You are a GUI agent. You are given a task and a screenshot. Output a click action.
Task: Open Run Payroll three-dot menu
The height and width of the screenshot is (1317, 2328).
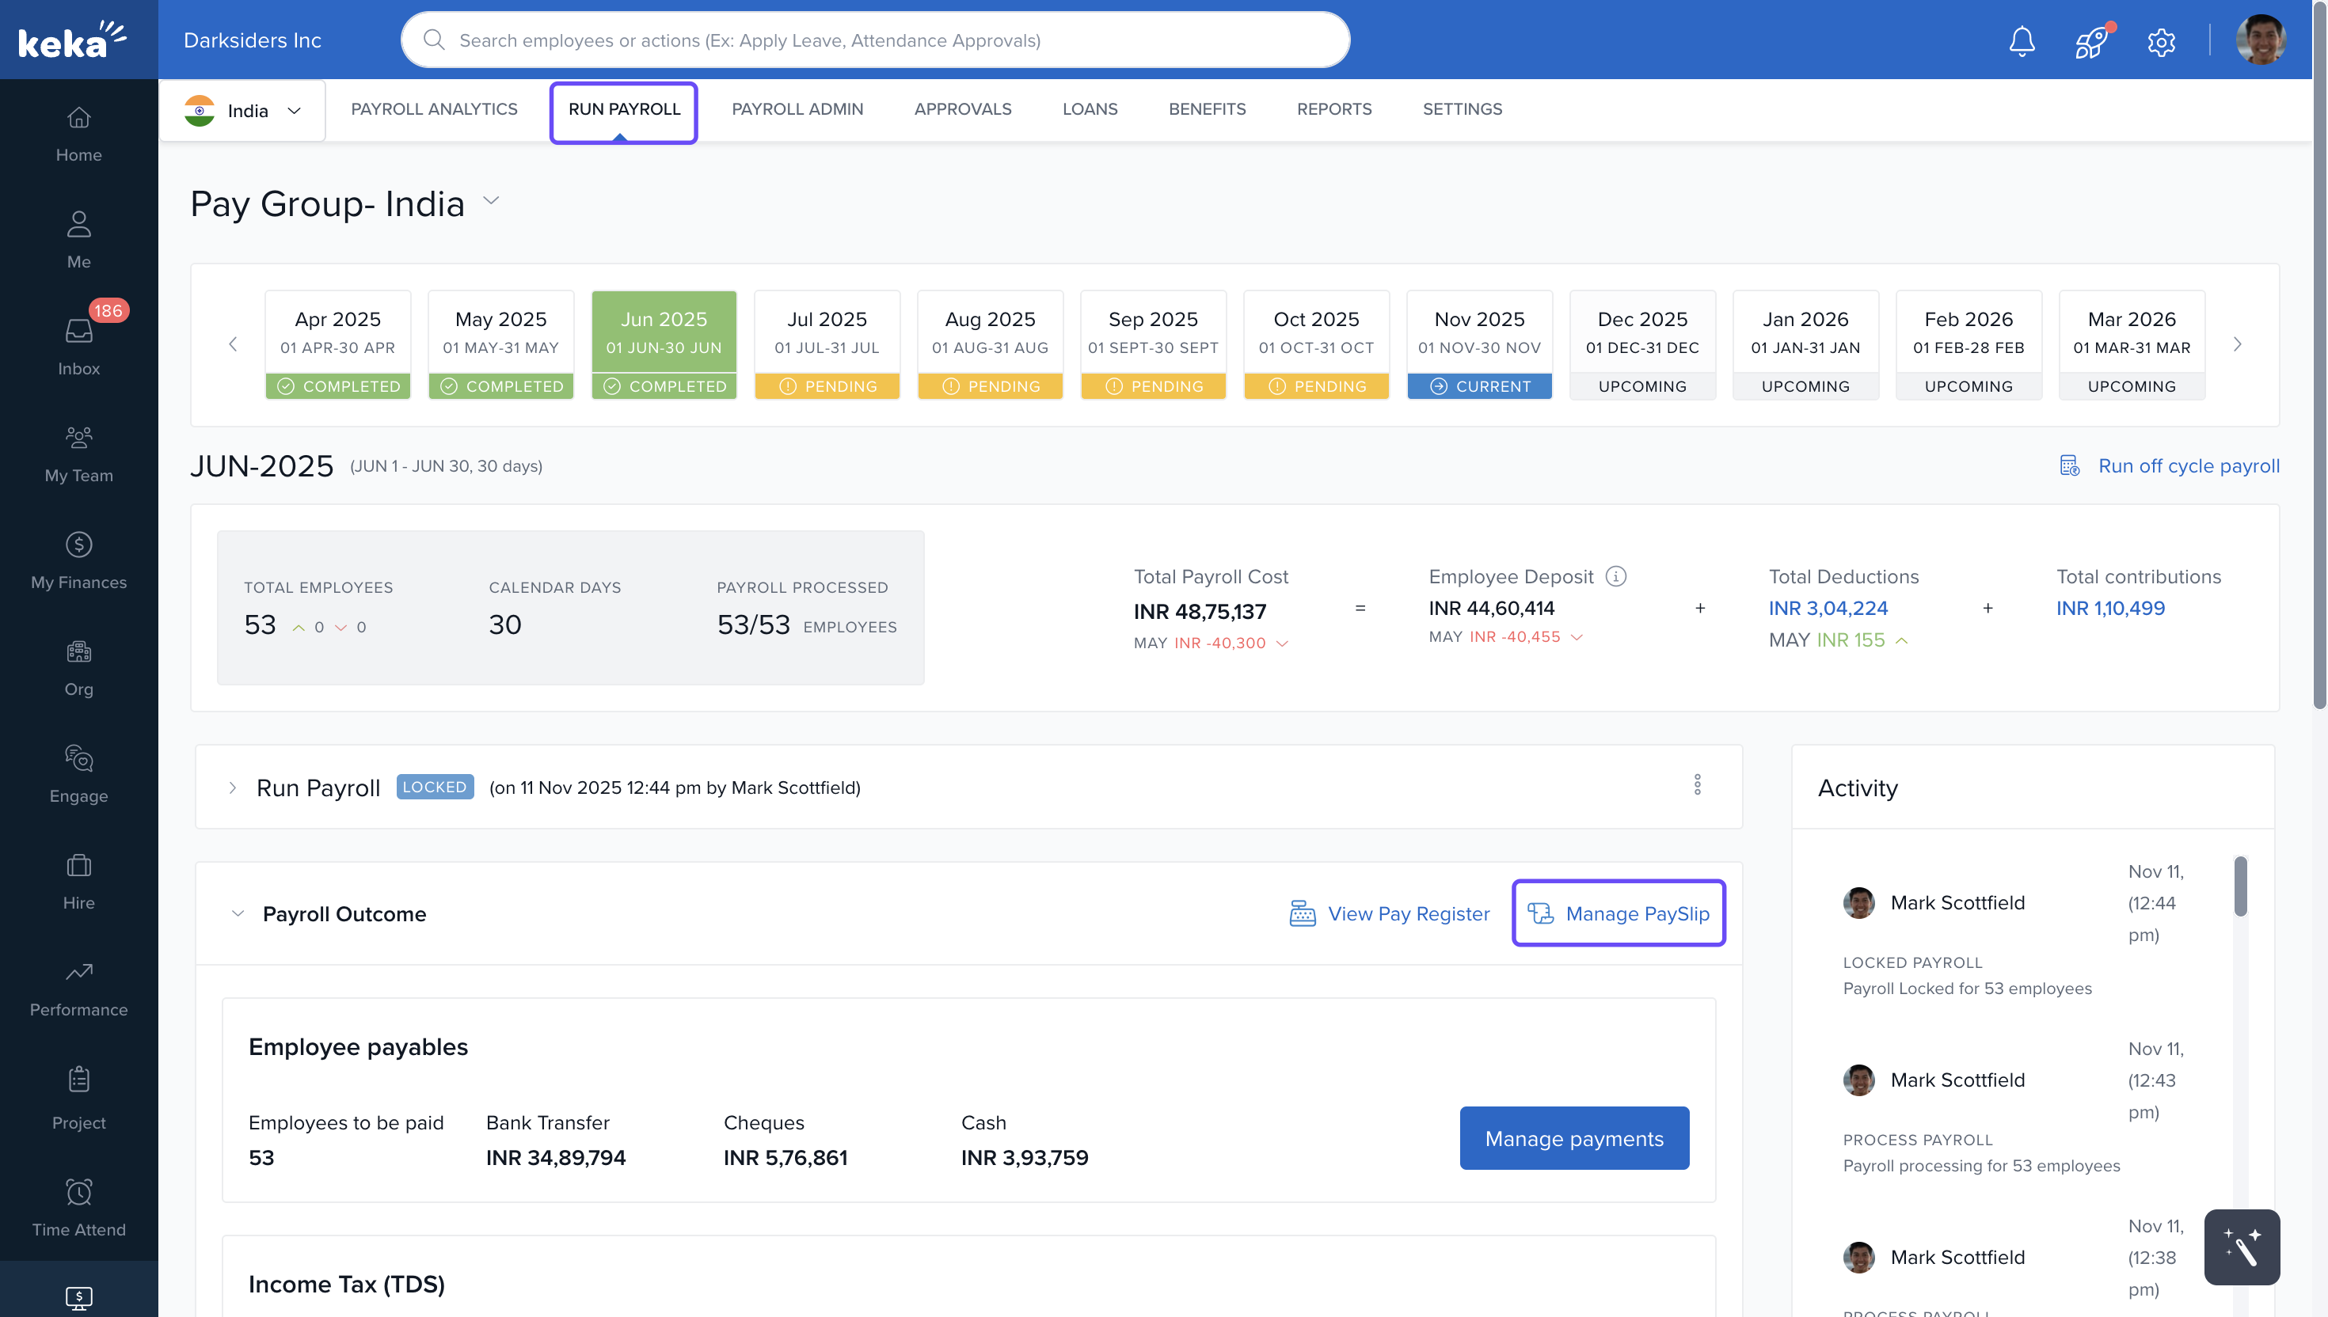pyautogui.click(x=1698, y=785)
